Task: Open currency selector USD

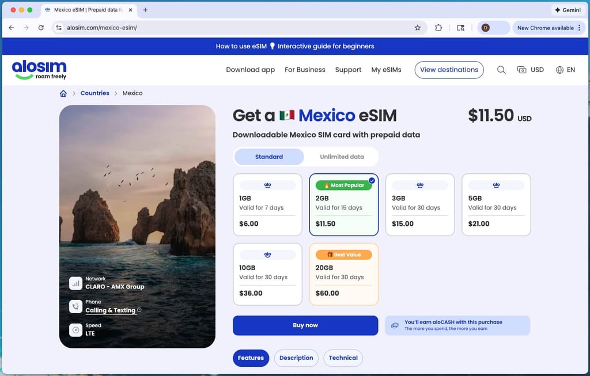Action: click(x=531, y=70)
